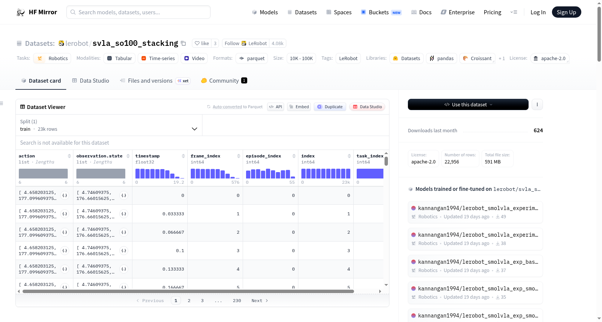Sort by the action column
The width and height of the screenshot is (602, 322).
(69, 156)
